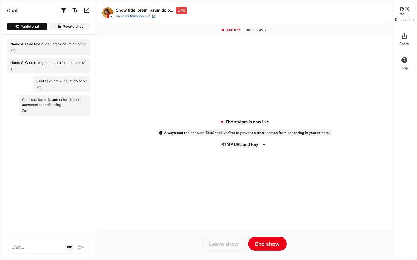Open the Share icon in sidebar
417x260 pixels.
tap(404, 36)
